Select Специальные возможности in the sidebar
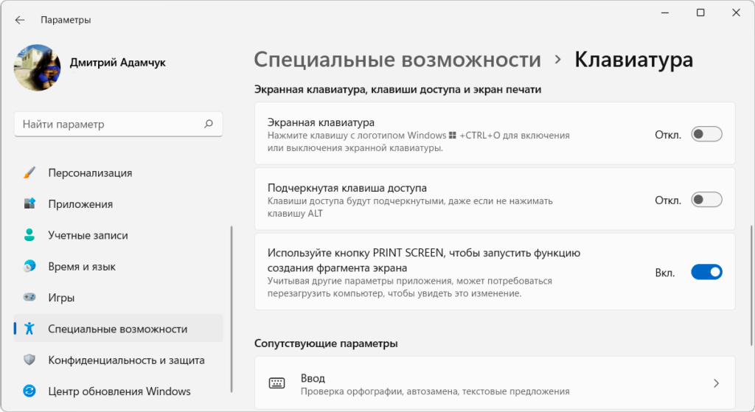The height and width of the screenshot is (412, 755). pos(118,329)
